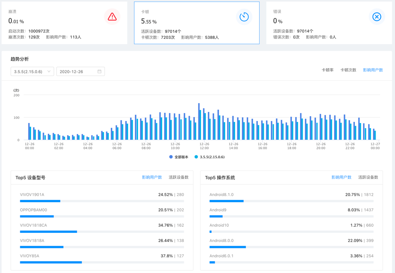This screenshot has width=395, height=273.
Task: Click the blue lag timer icon
Action: 244,17
